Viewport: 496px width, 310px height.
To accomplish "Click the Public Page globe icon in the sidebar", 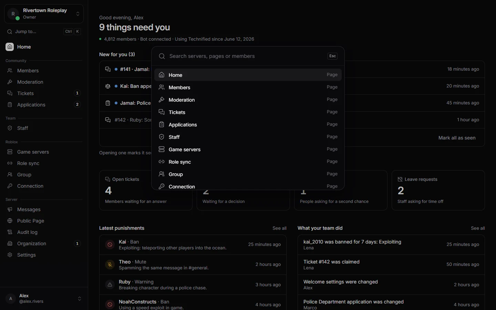I will [10, 221].
